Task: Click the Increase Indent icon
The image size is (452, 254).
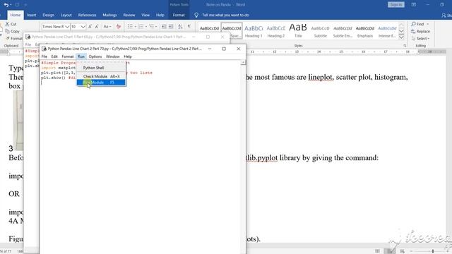Action: tap(171, 27)
